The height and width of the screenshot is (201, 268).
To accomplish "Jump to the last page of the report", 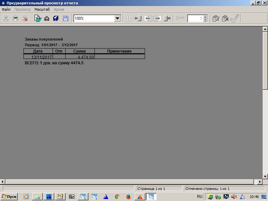I will click(167, 19).
